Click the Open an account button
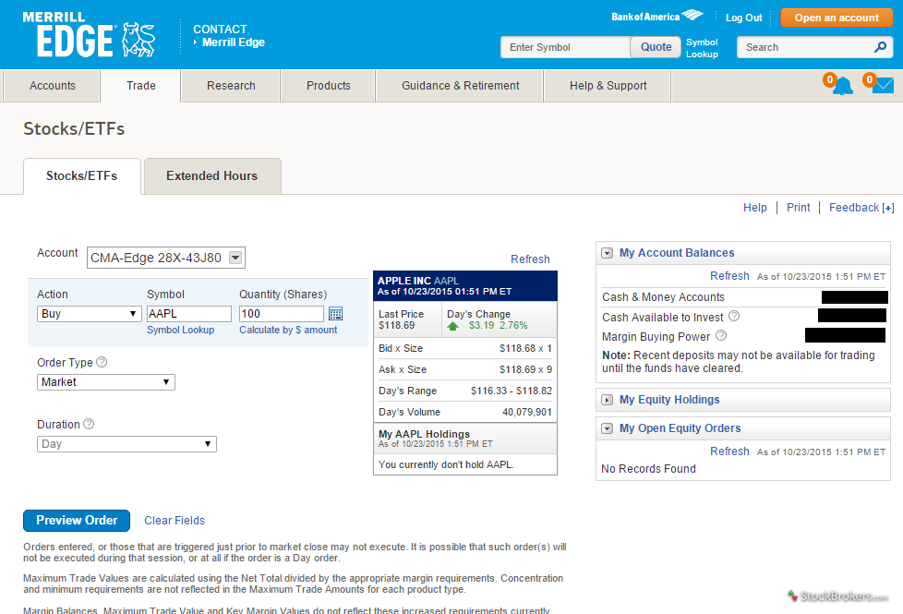 coord(837,18)
